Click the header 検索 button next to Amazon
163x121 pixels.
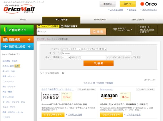tap(98, 32)
